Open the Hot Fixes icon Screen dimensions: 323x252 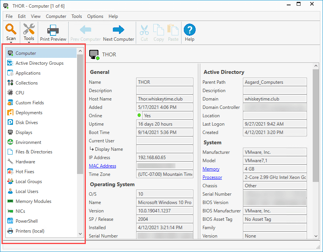(10, 171)
